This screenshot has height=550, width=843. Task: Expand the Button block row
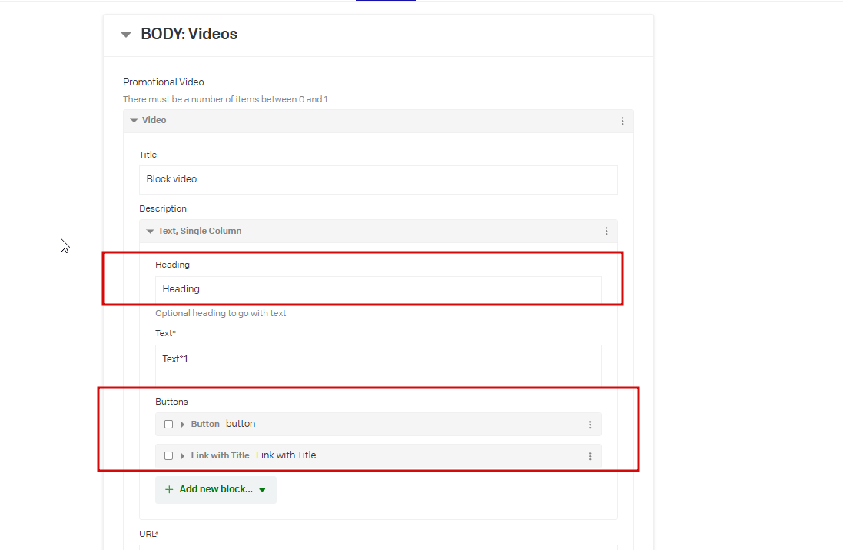(x=182, y=425)
